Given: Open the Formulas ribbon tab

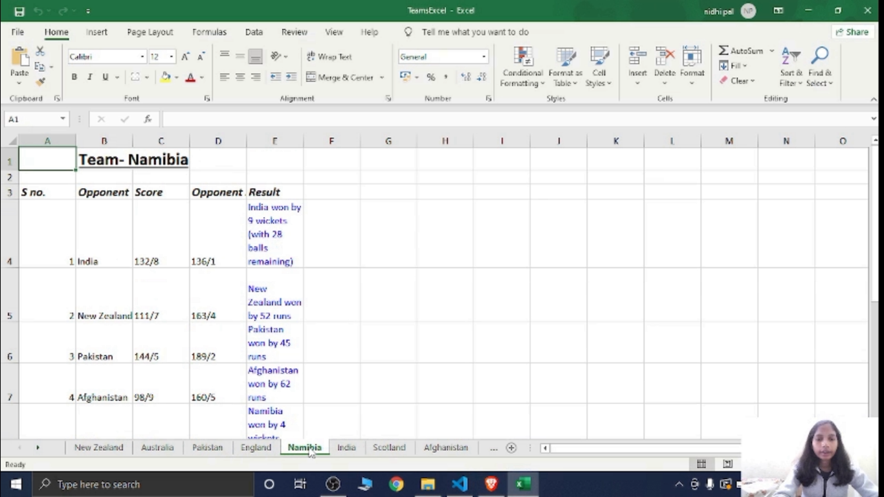Looking at the screenshot, I should click(x=209, y=32).
